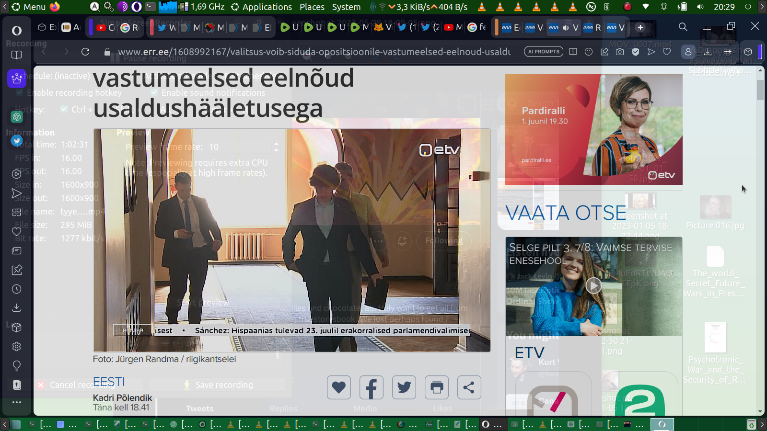Image resolution: width=767 pixels, height=431 pixels.
Task: Switch to the Google tab beside YouTube
Action: pyautogui.click(x=129, y=28)
